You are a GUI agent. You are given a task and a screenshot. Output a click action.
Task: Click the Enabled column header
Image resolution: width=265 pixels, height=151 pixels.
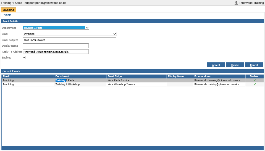pyautogui.click(x=254, y=76)
